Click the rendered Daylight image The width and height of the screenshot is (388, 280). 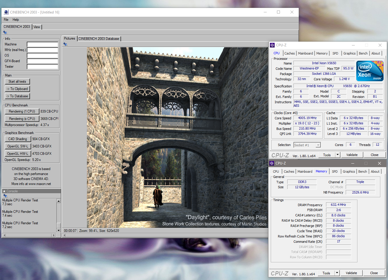(177, 138)
